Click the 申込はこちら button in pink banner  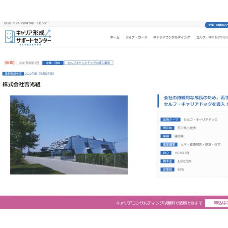coord(217,203)
